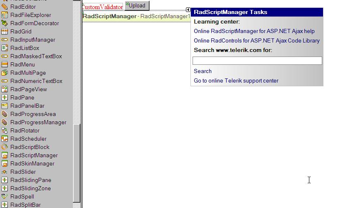The height and width of the screenshot is (208, 352).
Task: Select the RadRotator toolbox icon
Action: coord(5,130)
